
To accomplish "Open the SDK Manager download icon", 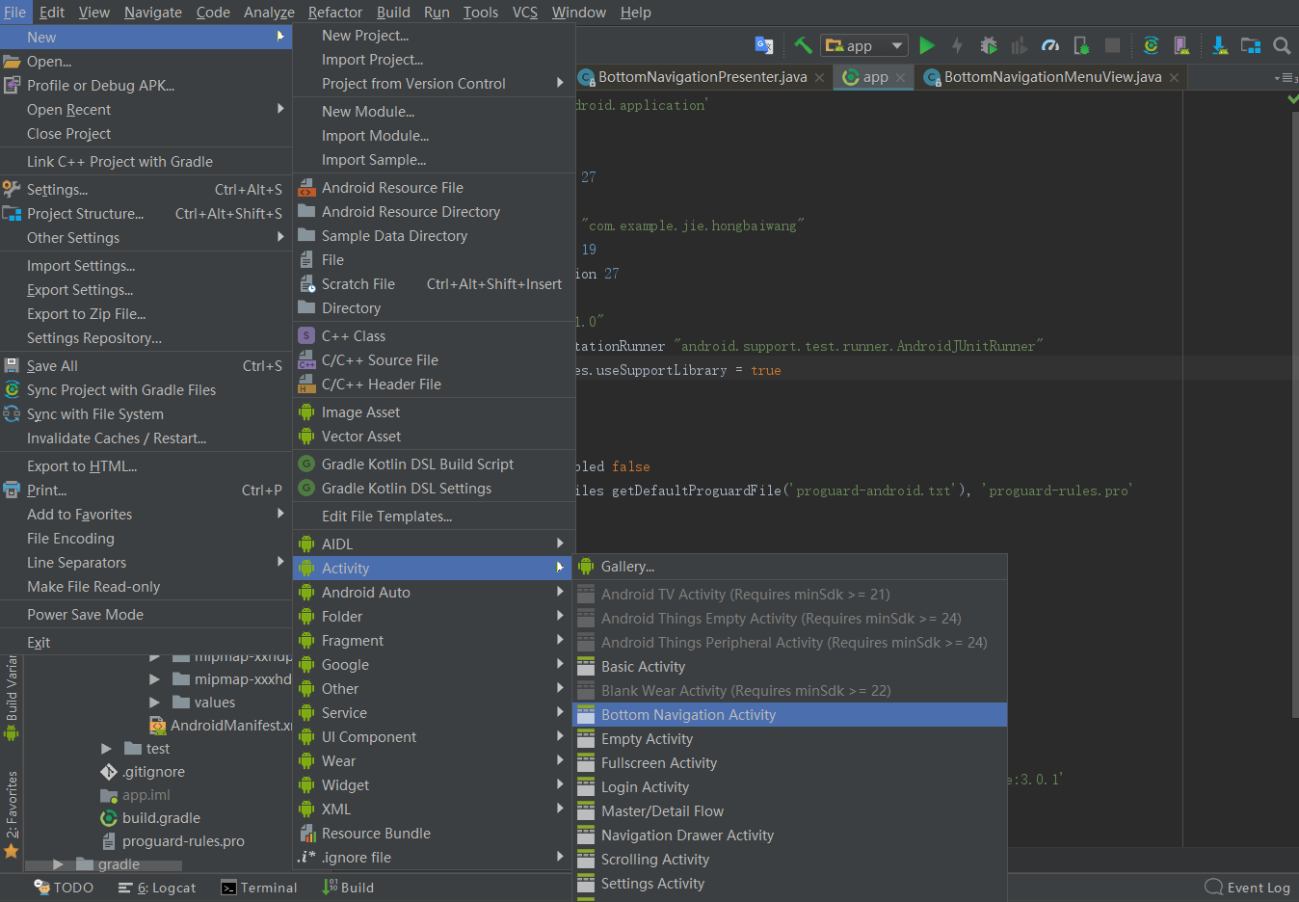I will coord(1220,45).
